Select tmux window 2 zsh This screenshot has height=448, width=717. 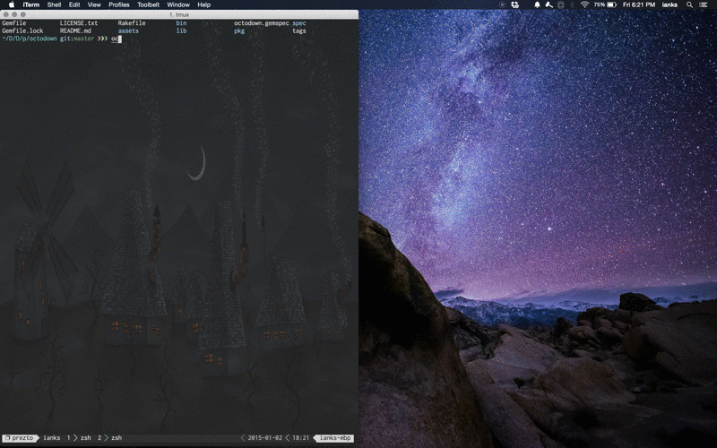[x=109, y=437]
